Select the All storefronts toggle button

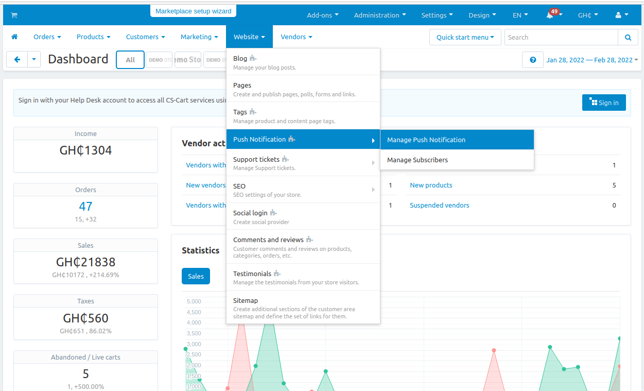pyautogui.click(x=130, y=60)
